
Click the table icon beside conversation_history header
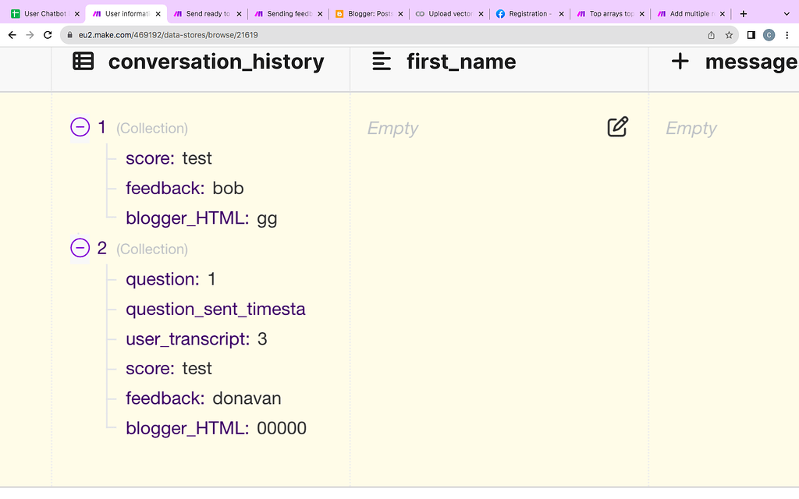[83, 62]
